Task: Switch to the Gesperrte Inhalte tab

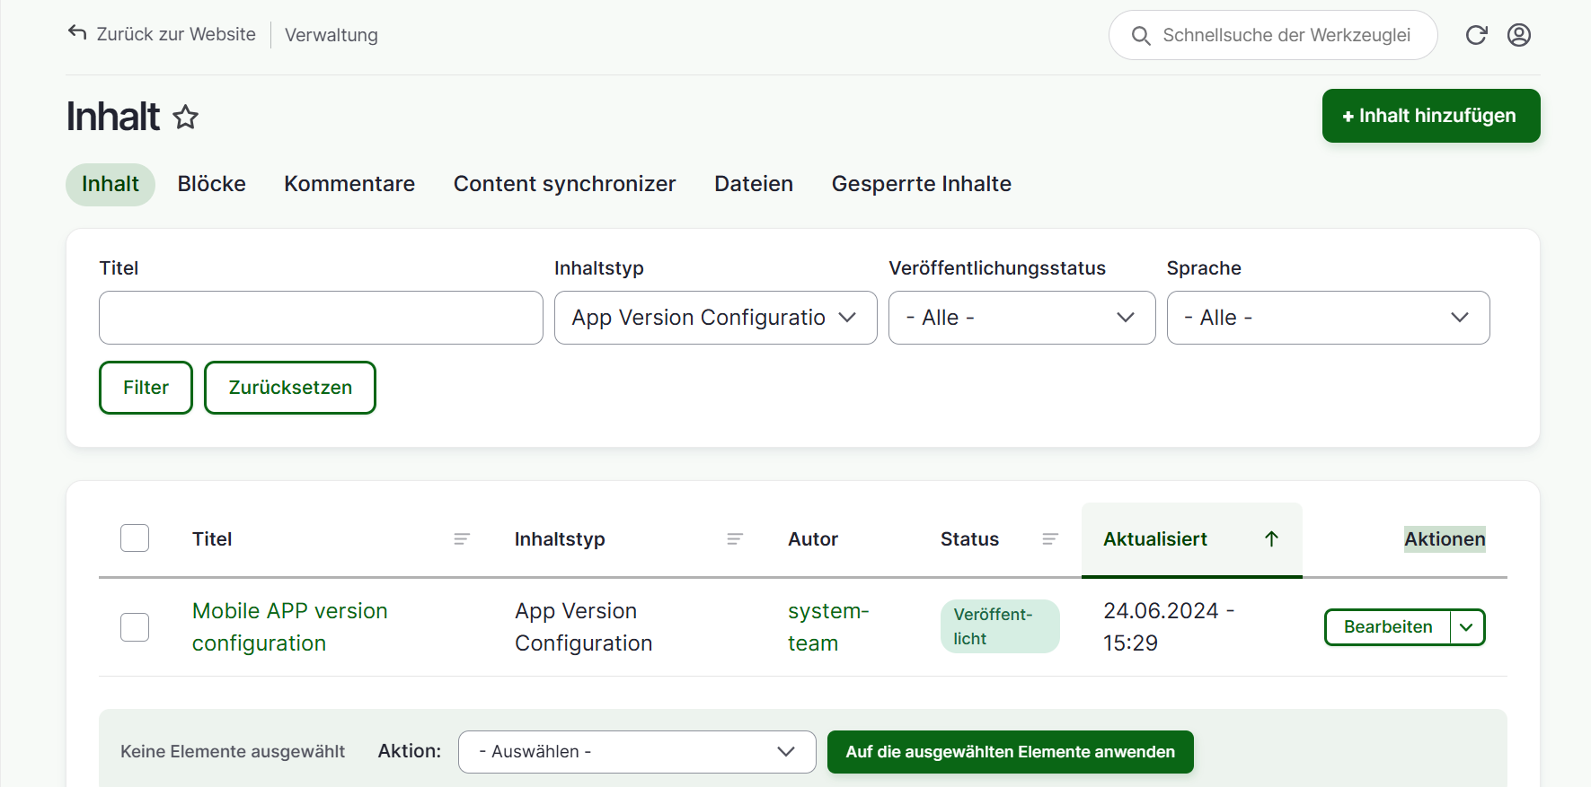Action: tap(921, 184)
